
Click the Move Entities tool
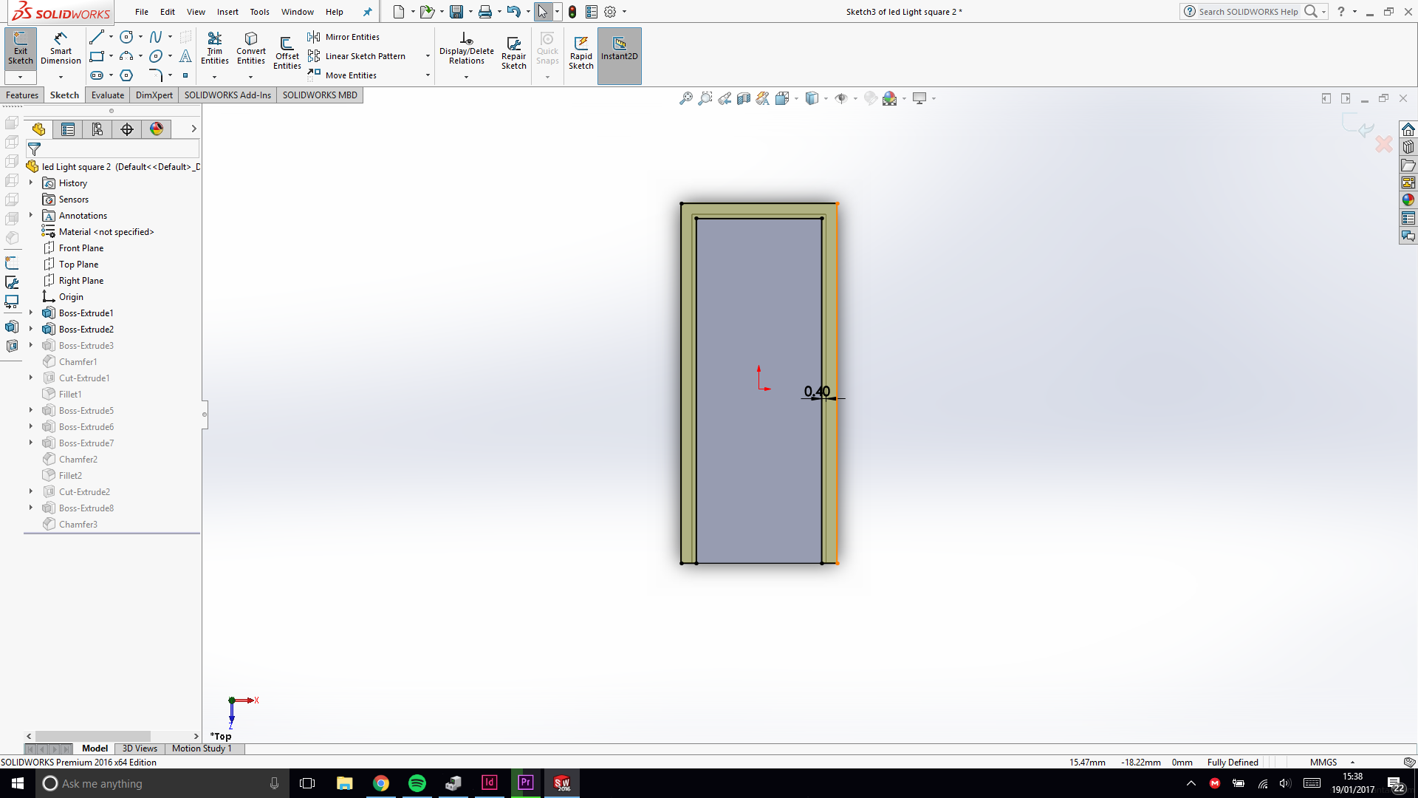(342, 75)
